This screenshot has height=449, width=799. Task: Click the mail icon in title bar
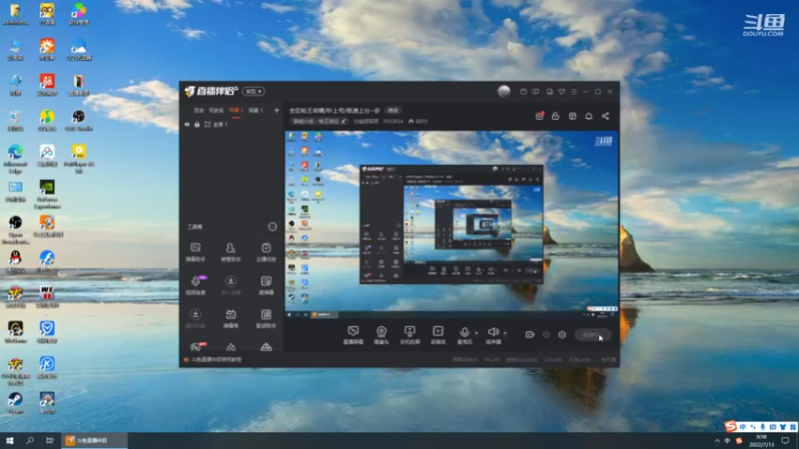[523, 92]
